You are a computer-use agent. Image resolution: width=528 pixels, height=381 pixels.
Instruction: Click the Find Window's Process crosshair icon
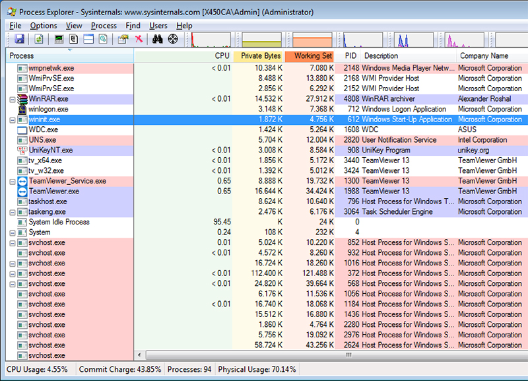[172, 39]
